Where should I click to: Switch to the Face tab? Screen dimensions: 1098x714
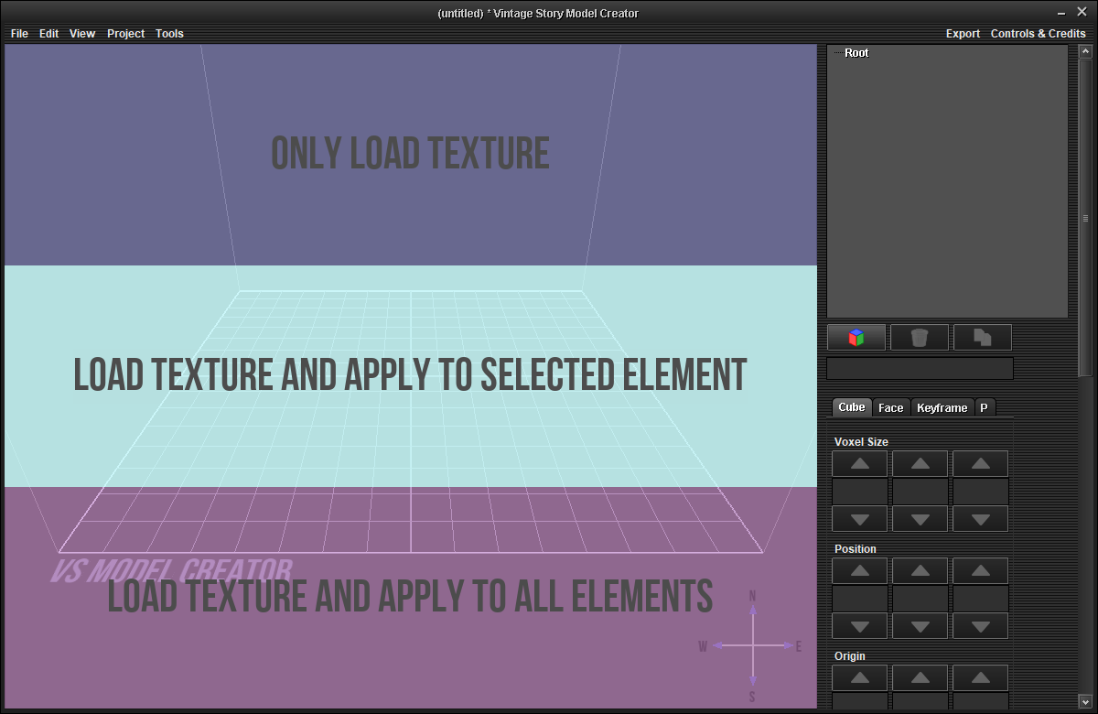pyautogui.click(x=890, y=408)
